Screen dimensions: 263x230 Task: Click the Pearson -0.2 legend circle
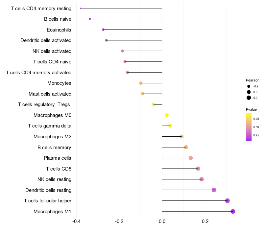pos(249,86)
